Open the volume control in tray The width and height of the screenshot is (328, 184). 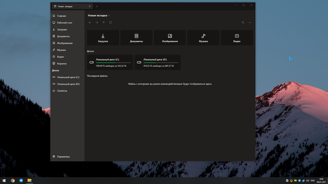tap(307, 180)
